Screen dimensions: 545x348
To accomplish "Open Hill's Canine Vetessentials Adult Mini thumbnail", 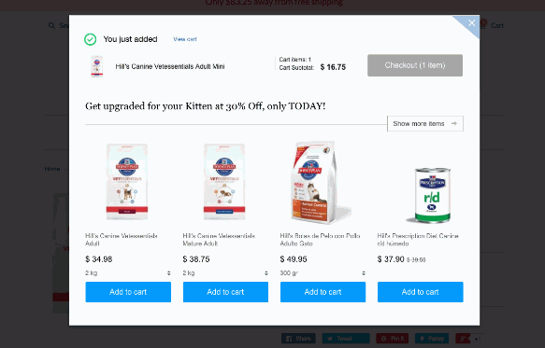I will point(97,66).
